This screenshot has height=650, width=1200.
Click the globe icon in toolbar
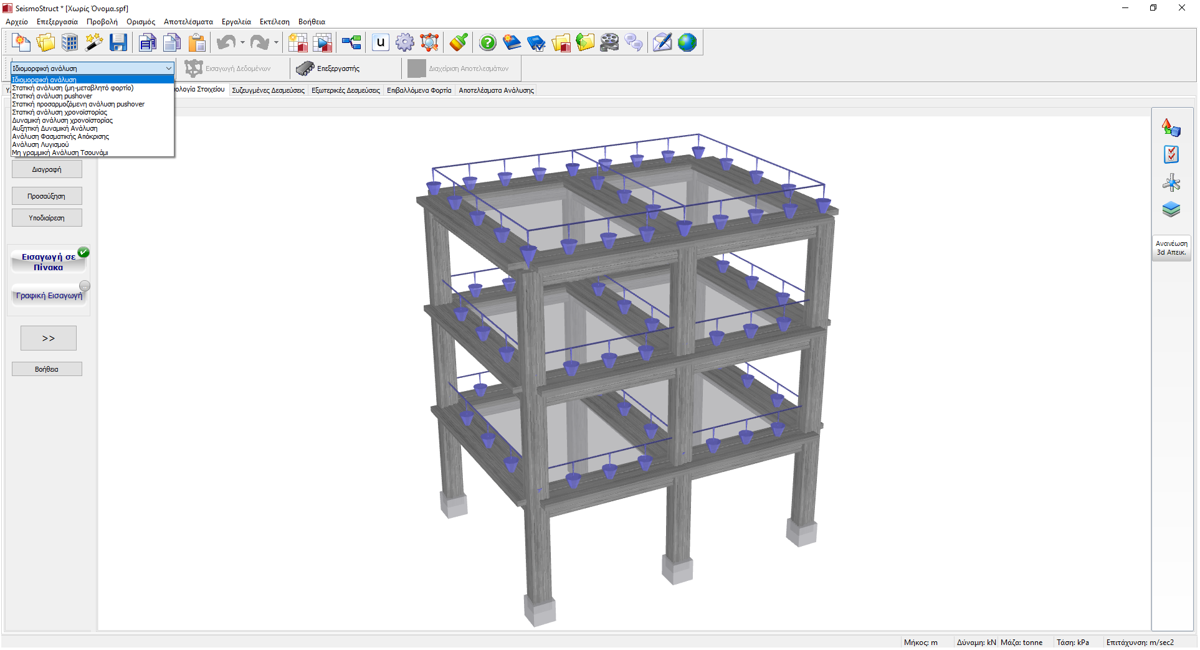[x=687, y=42]
